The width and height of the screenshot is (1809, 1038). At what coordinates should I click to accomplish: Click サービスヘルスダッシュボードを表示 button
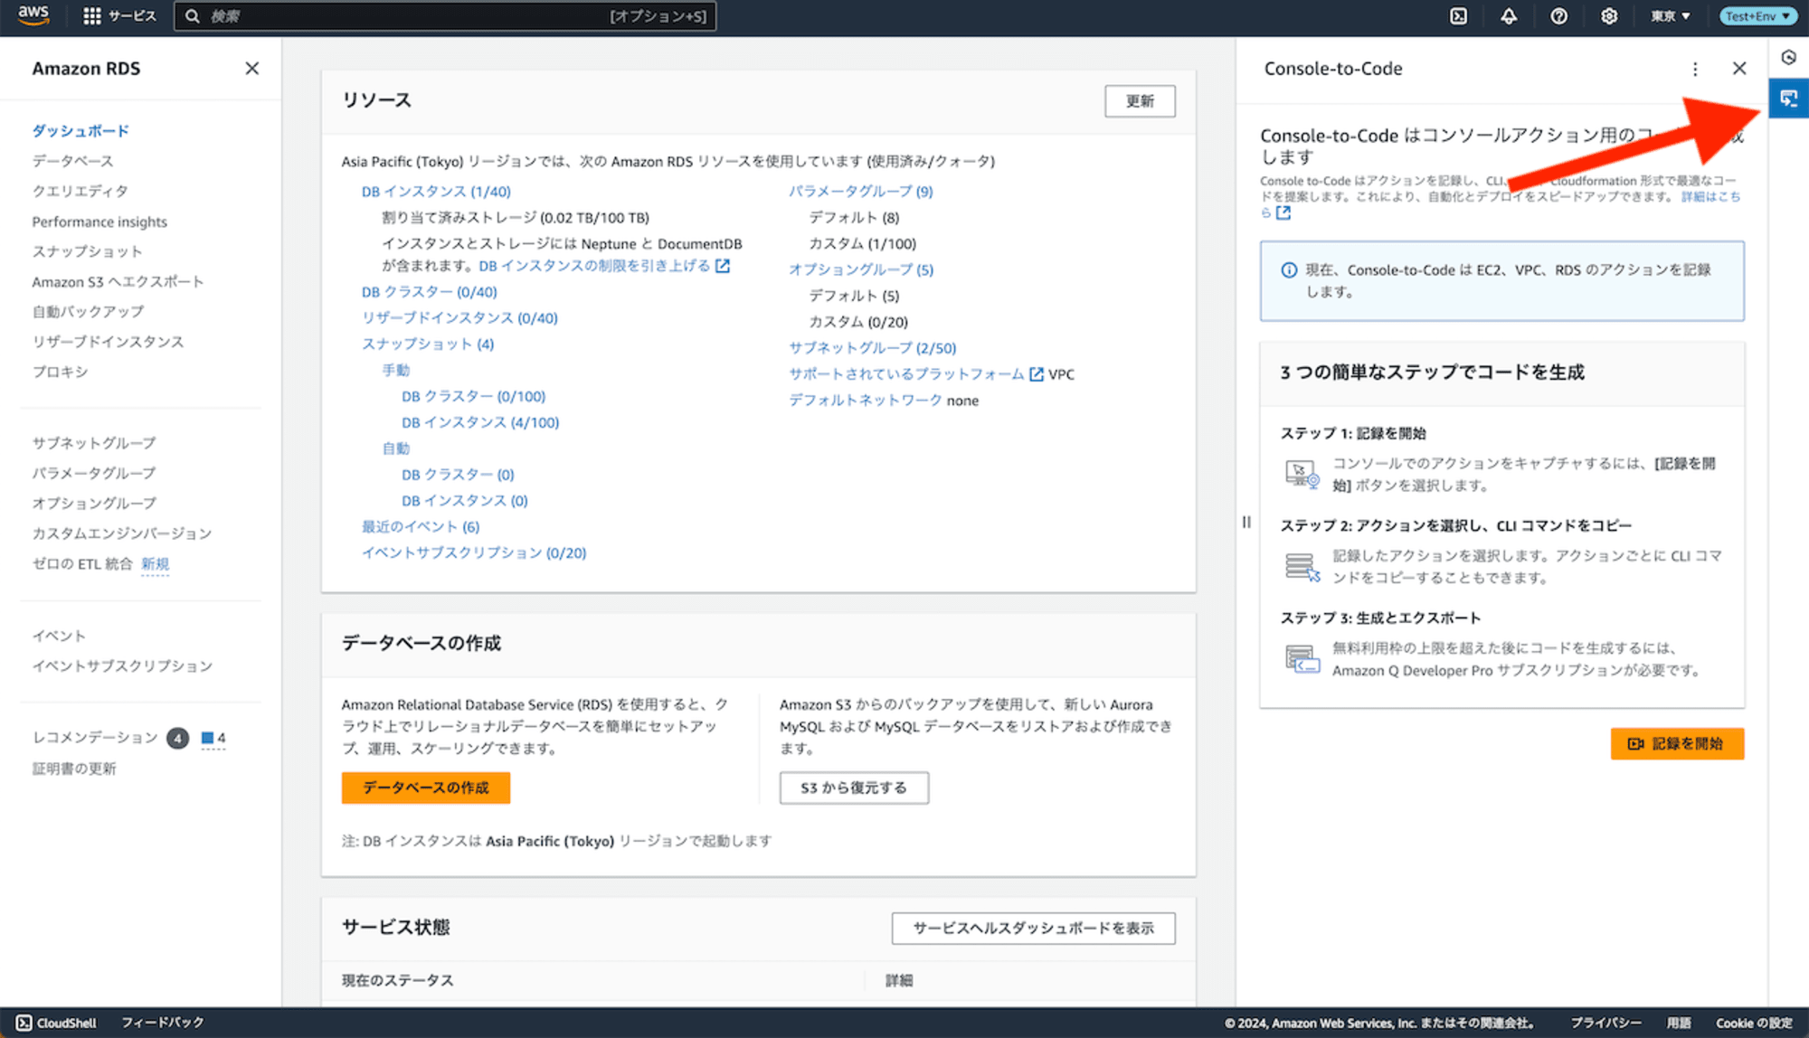pyautogui.click(x=1033, y=929)
